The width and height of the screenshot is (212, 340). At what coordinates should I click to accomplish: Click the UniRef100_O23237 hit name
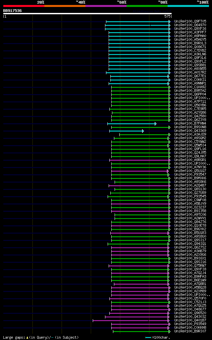(190, 207)
